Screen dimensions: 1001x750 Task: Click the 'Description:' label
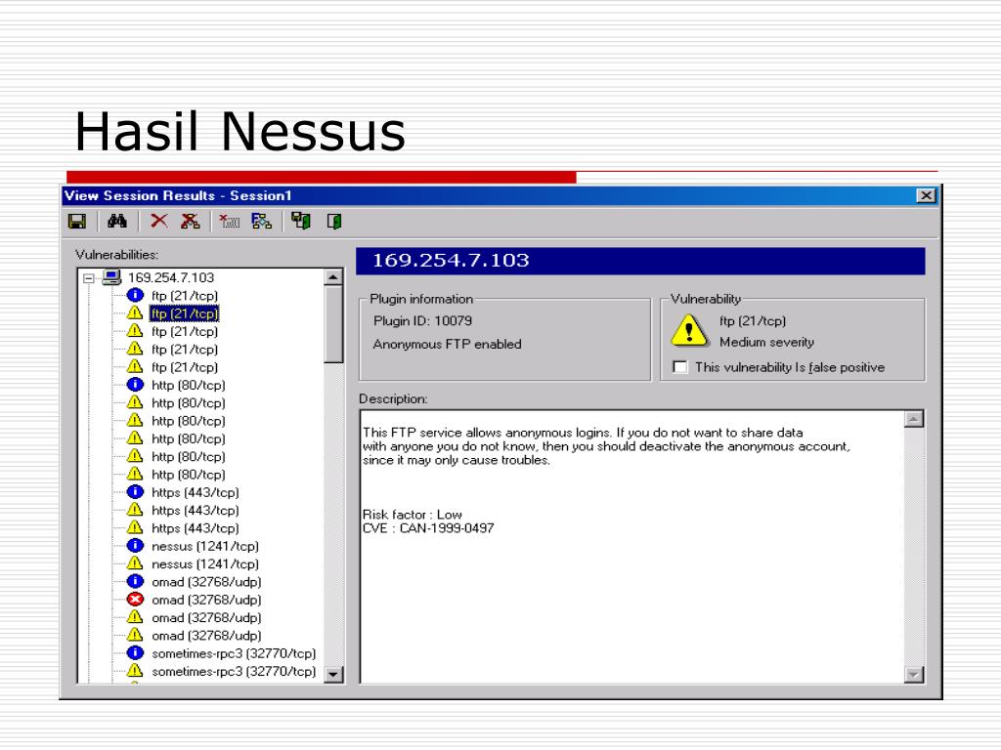point(393,399)
